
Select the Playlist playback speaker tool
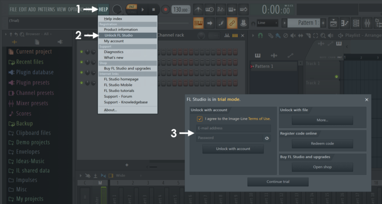[331, 36]
